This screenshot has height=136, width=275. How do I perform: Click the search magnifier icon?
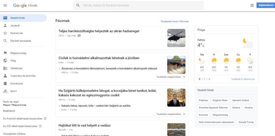pos(78,5)
